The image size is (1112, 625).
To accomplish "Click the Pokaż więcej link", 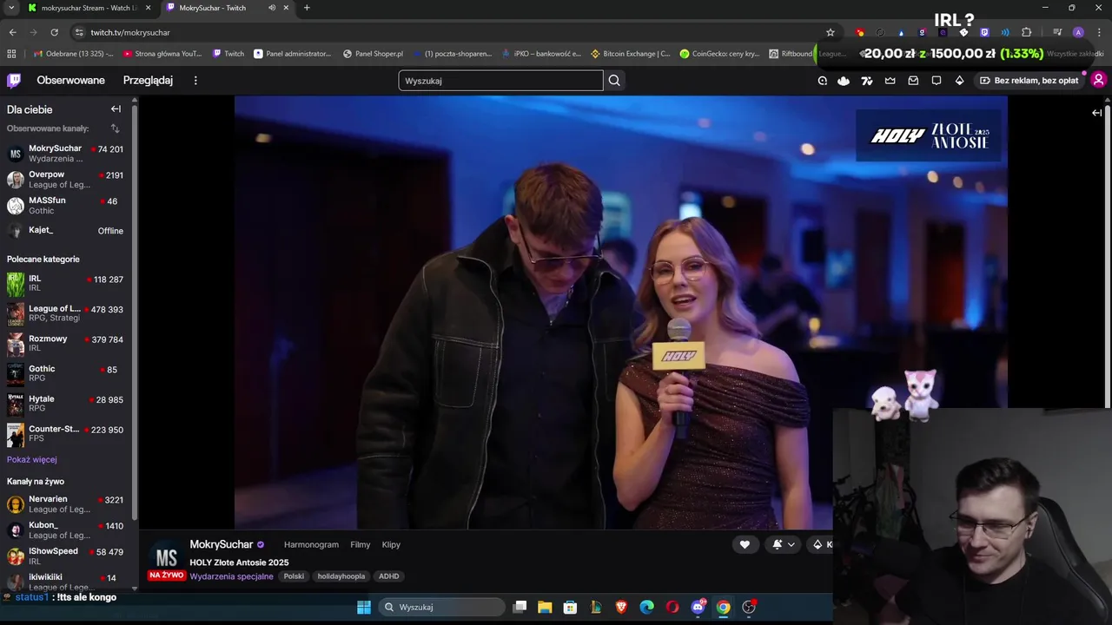I will click(x=32, y=459).
